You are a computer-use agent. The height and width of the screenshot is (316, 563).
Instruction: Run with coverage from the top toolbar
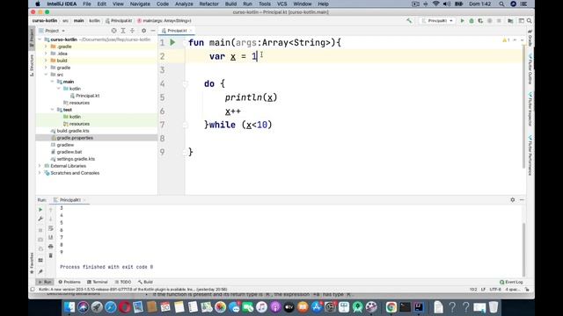(x=480, y=21)
